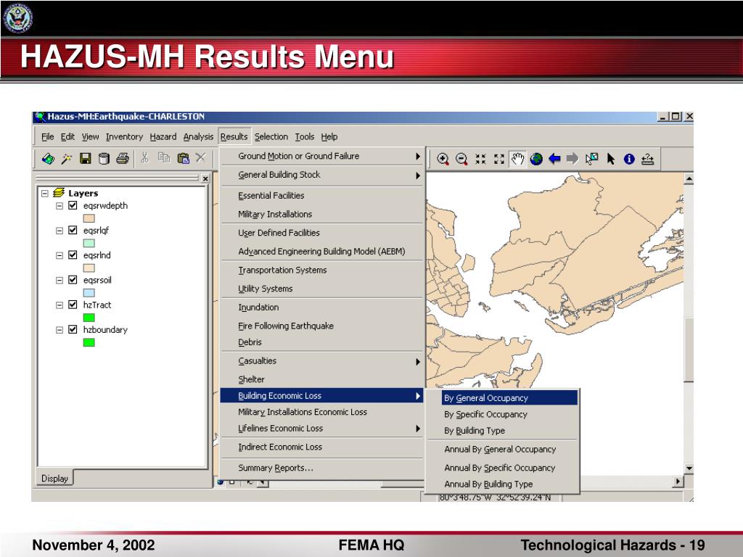Click the Save floppy disk icon
The image size is (743, 557).
pos(86,159)
